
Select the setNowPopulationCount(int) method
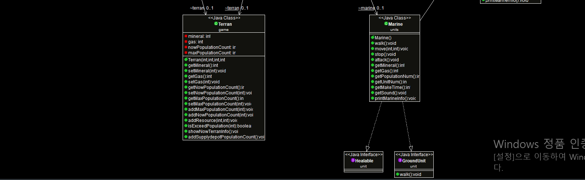(x=220, y=93)
